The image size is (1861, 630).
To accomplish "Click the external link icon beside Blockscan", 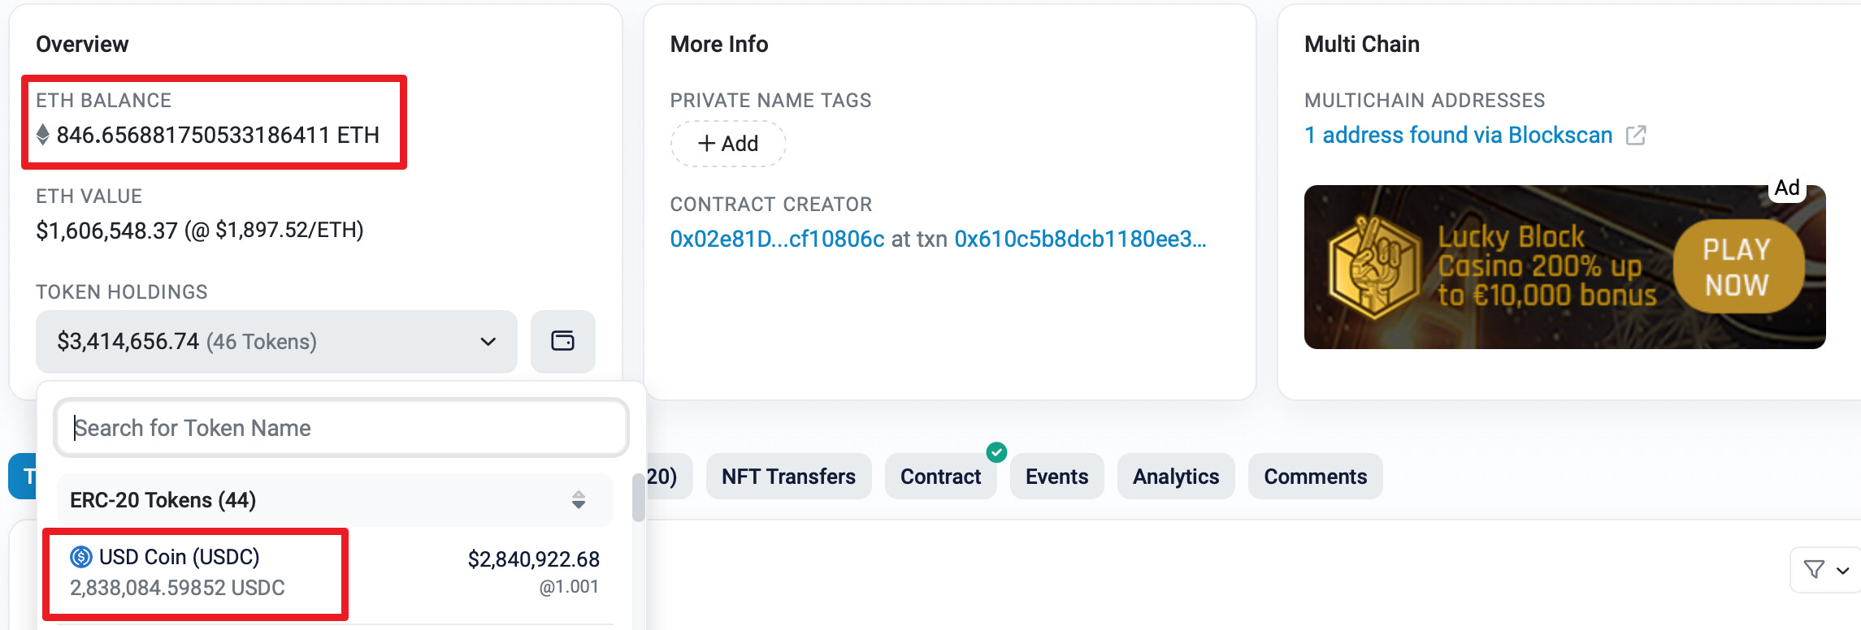I will tap(1636, 136).
